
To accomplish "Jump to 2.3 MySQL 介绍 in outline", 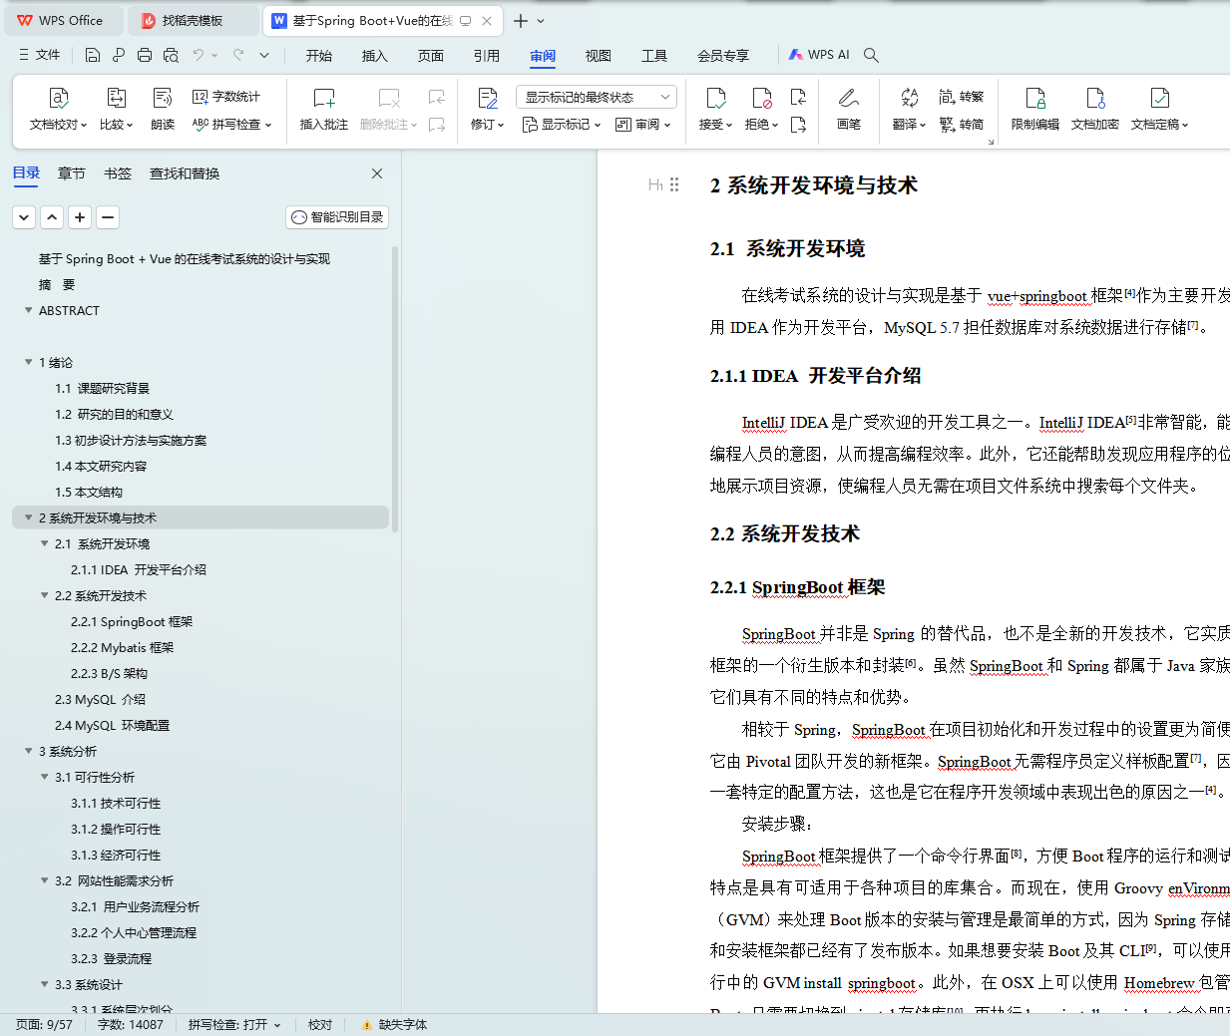I will [x=100, y=699].
